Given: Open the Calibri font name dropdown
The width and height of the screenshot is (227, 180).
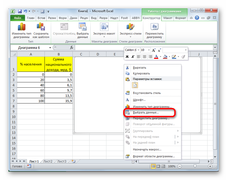Looking at the screenshot, I should pos(139,50).
